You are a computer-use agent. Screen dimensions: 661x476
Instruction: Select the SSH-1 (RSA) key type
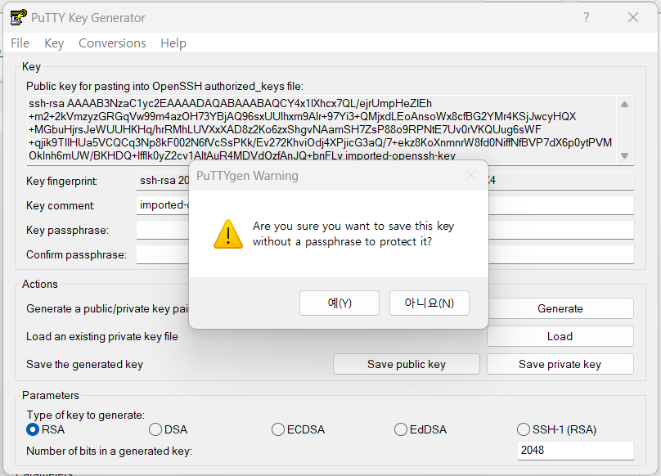[556, 429]
